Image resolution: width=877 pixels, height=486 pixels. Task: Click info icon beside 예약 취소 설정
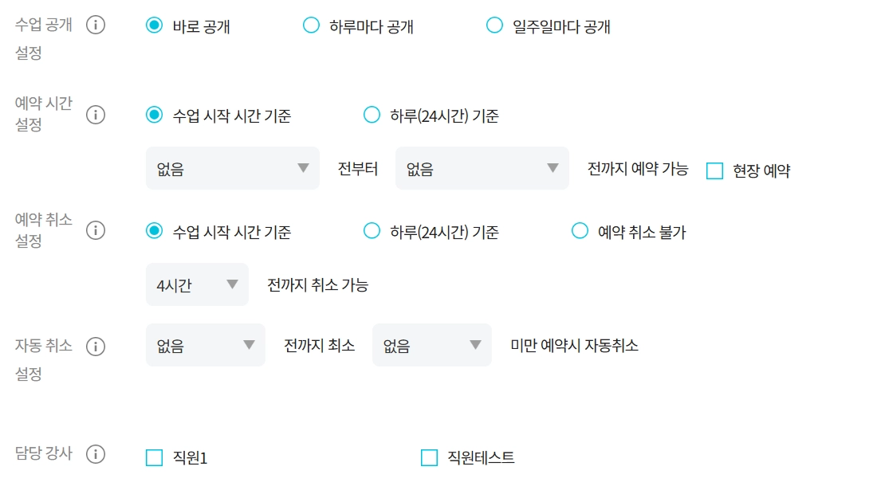coord(96,230)
